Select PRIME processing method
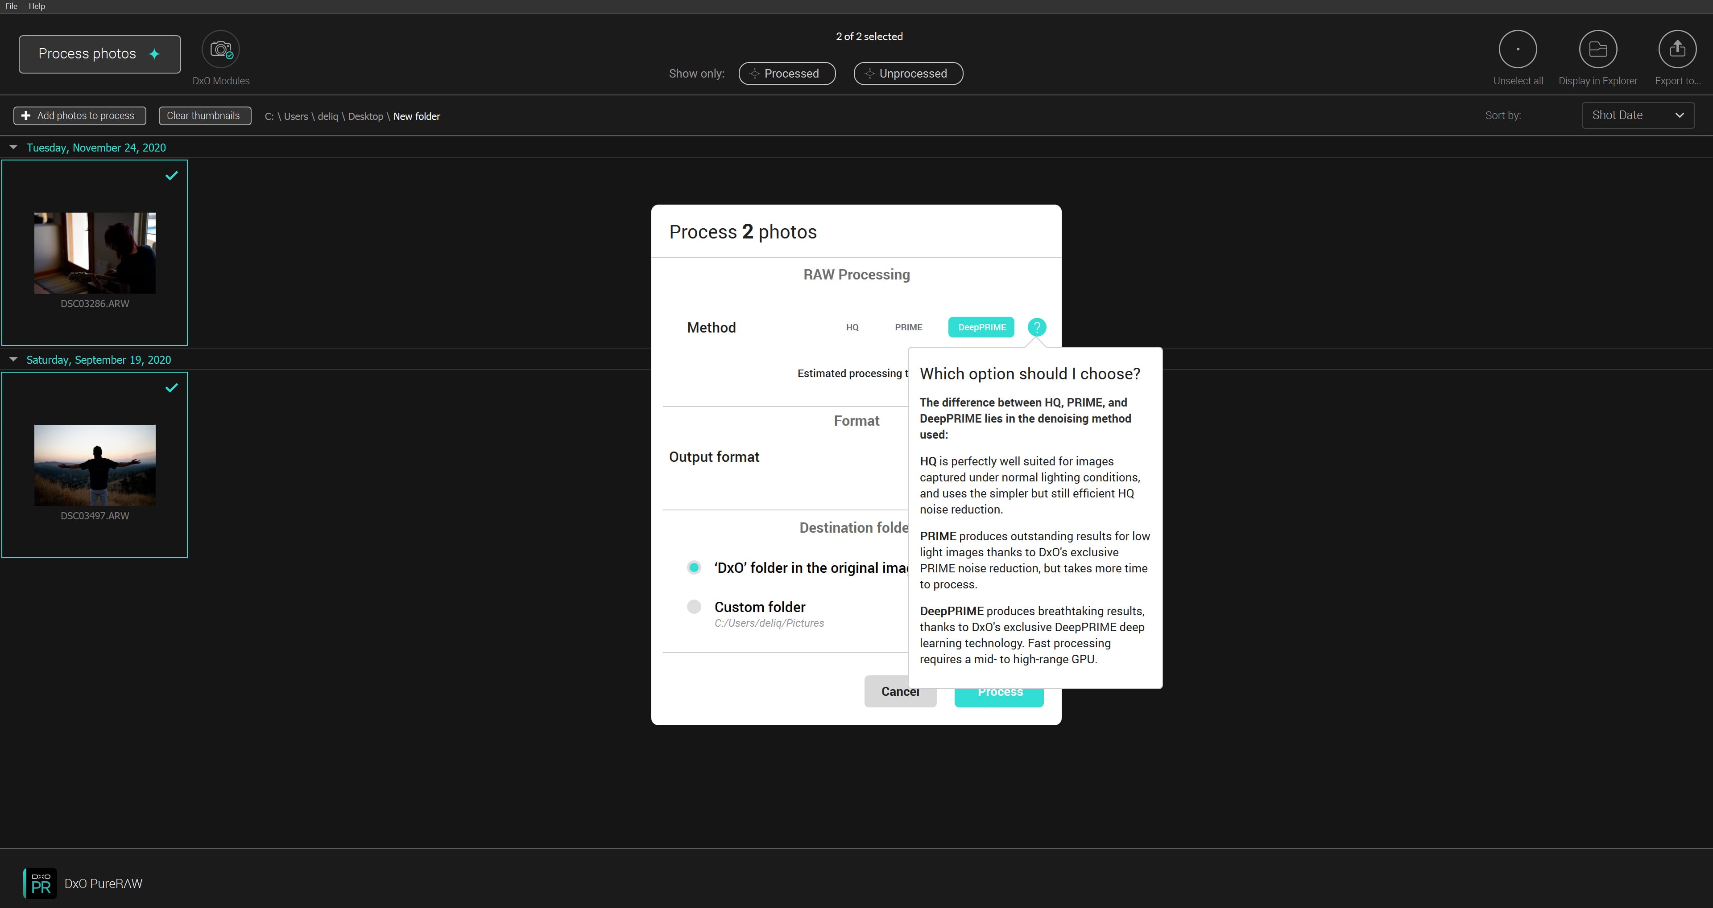The width and height of the screenshot is (1713, 908). 908,327
